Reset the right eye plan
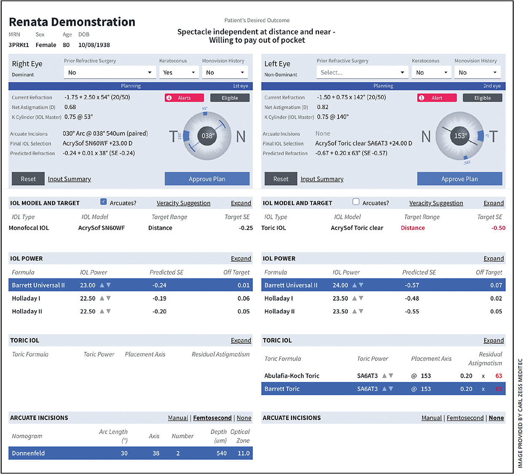Screen dimensions: 523x474 point(28,179)
